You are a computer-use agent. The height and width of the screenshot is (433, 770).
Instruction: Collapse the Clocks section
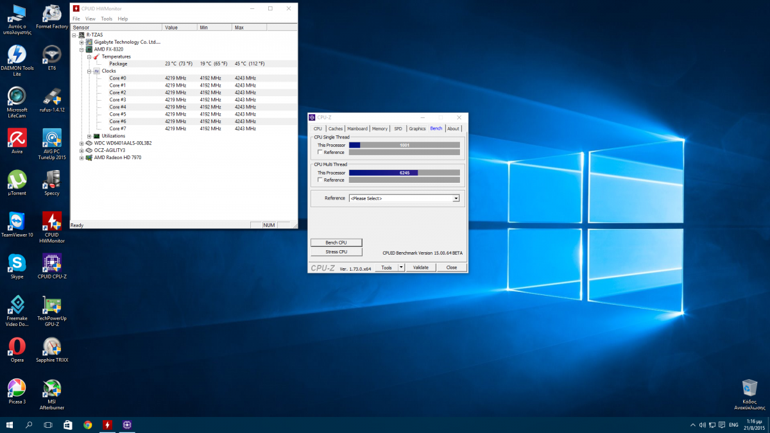click(89, 71)
